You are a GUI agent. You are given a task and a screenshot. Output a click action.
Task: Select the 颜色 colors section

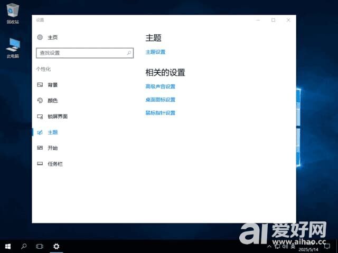point(52,101)
